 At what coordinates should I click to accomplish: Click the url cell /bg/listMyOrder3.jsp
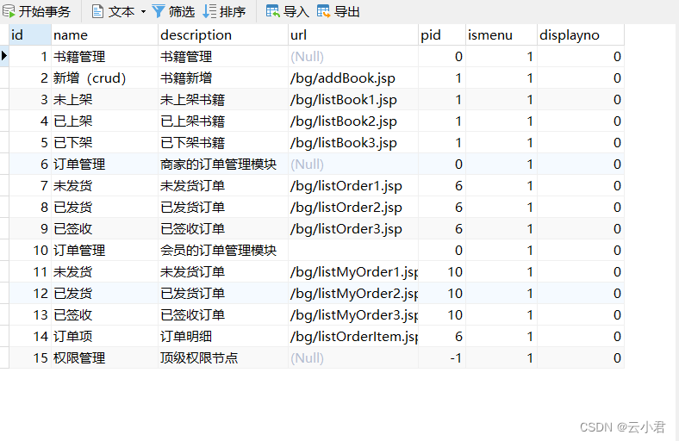[353, 314]
